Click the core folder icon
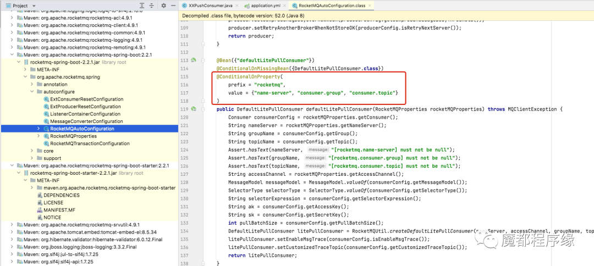 40,151
